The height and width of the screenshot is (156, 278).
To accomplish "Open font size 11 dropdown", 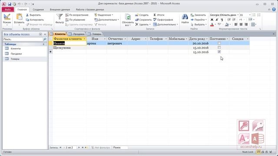I will coord(250,15).
